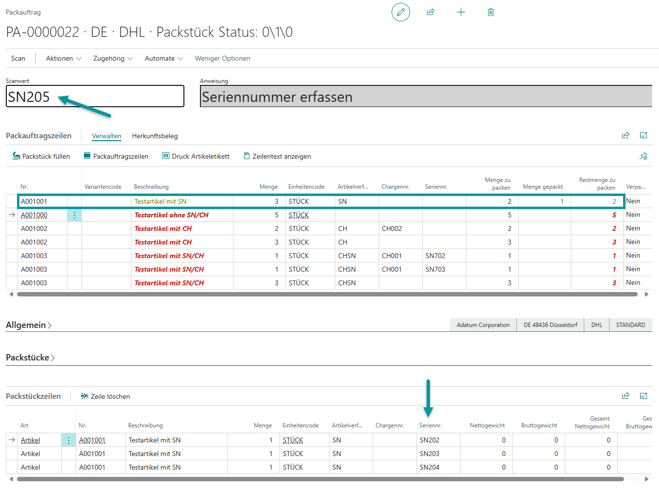Click the Packstück füllen action

coord(41,156)
